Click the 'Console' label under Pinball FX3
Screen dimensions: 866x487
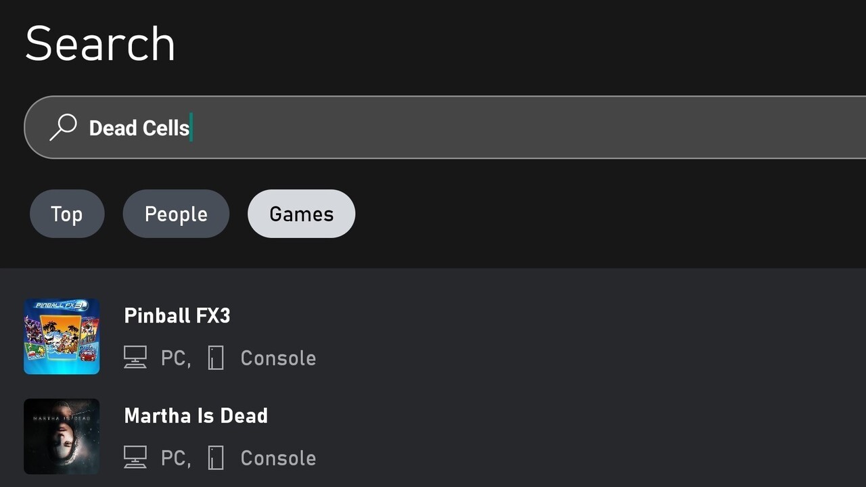[278, 358]
